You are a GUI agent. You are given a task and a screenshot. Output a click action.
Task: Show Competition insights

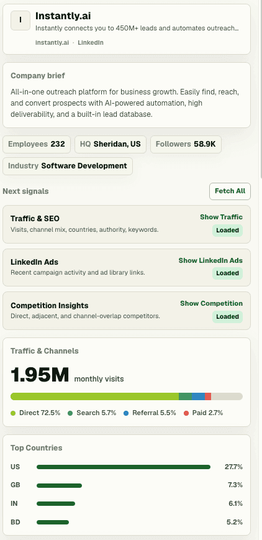[x=211, y=303]
